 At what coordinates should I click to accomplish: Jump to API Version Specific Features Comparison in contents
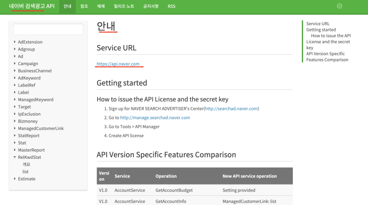tap(327, 57)
